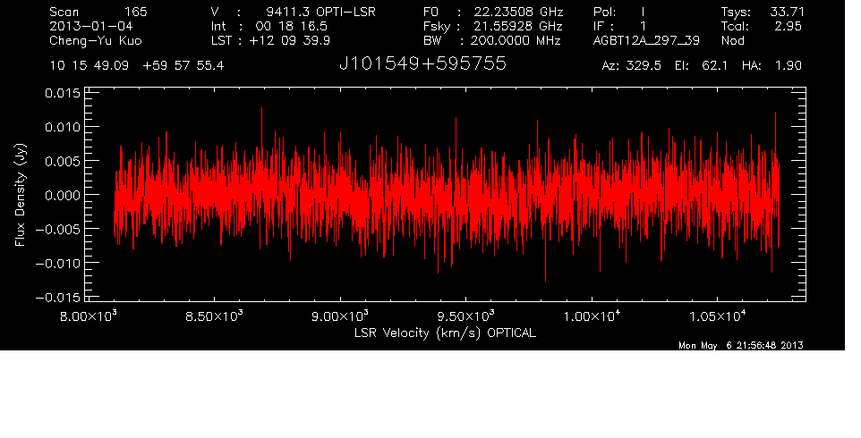Viewport: 861px width, 438px height.
Task: Click y-axis tick label 0.010
Action: 62,127
